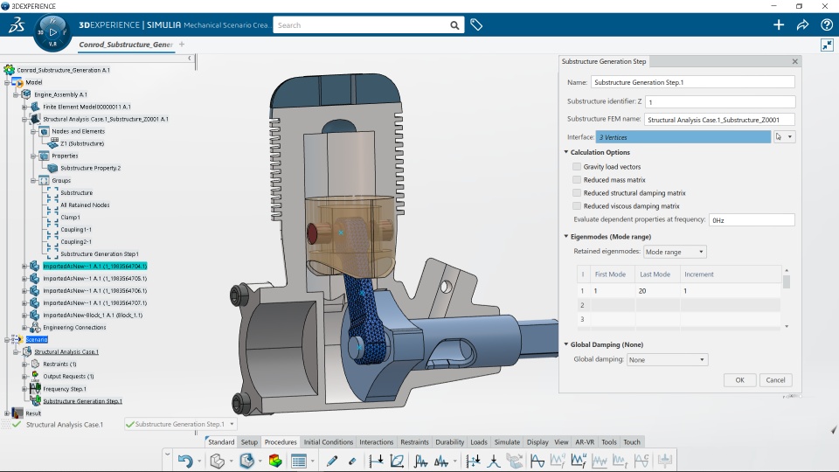Open the feature manager table icon
The image size is (839, 472).
[x=299, y=461]
